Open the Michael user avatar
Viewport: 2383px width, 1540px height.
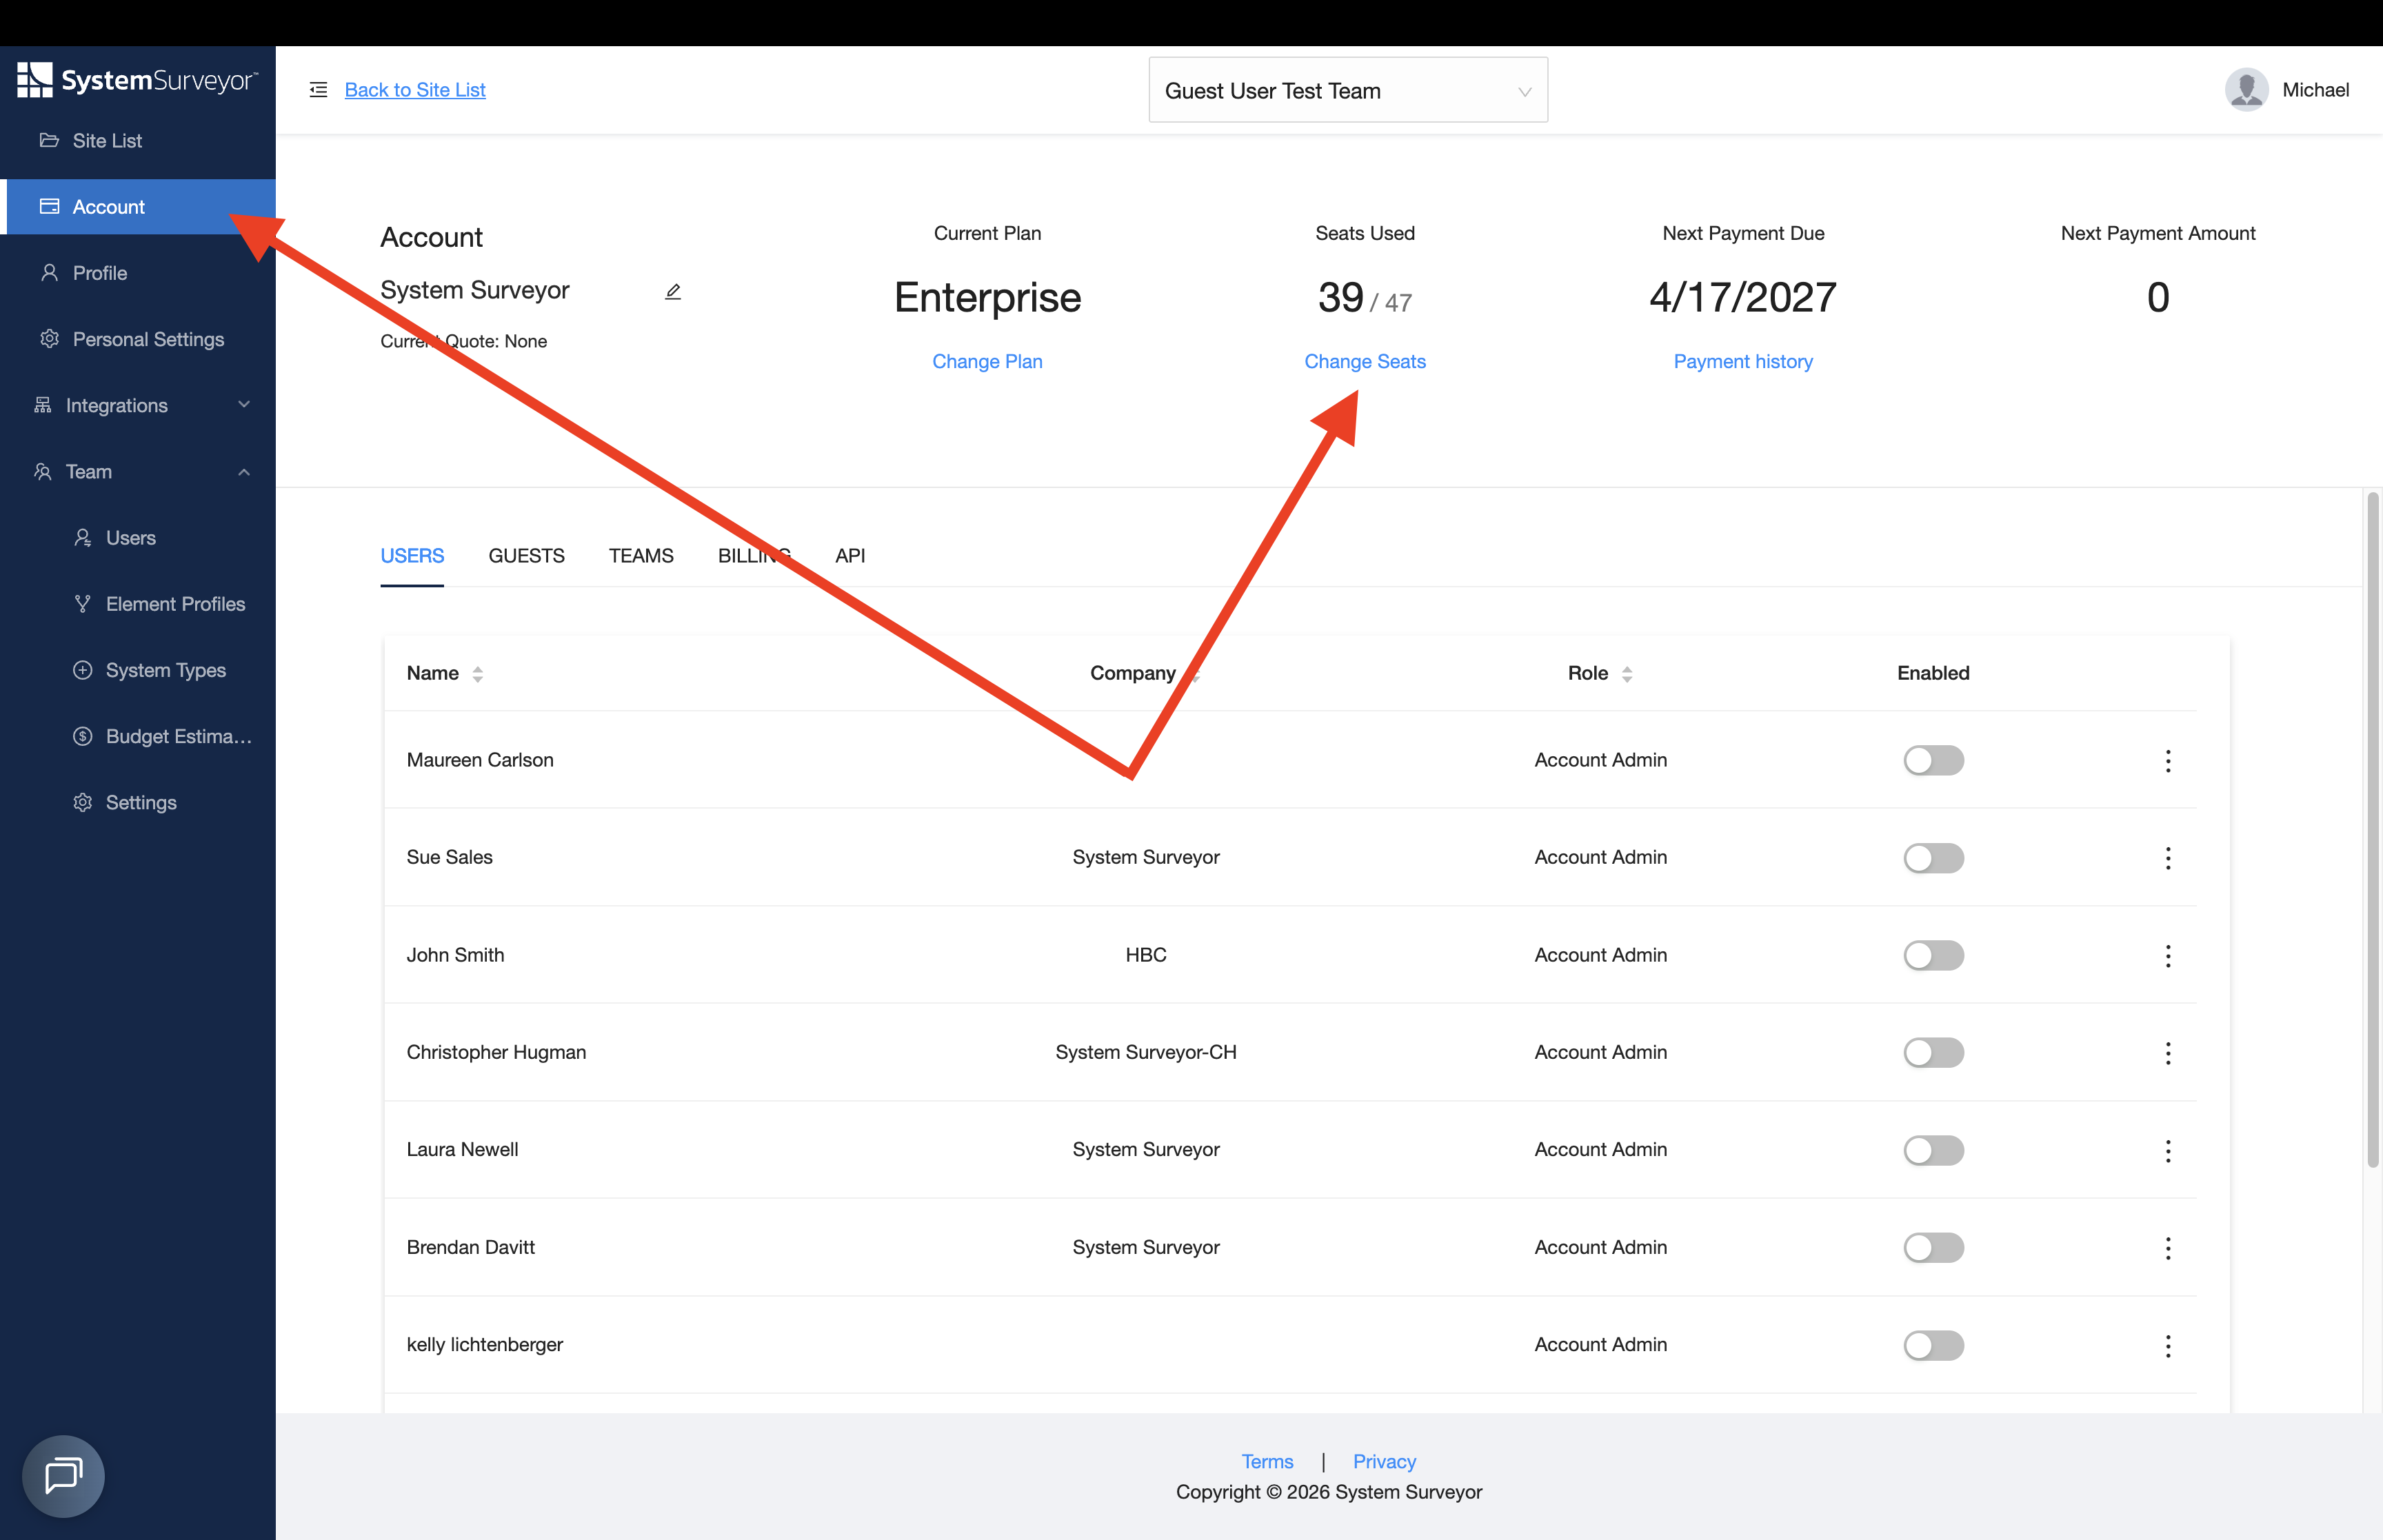(2246, 90)
